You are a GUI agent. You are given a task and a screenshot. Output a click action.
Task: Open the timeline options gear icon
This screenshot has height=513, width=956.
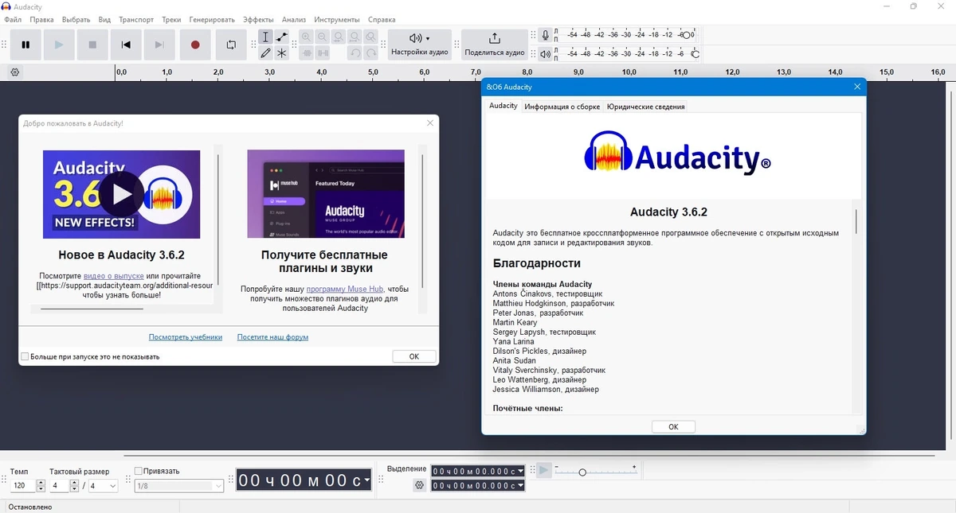[x=15, y=72]
